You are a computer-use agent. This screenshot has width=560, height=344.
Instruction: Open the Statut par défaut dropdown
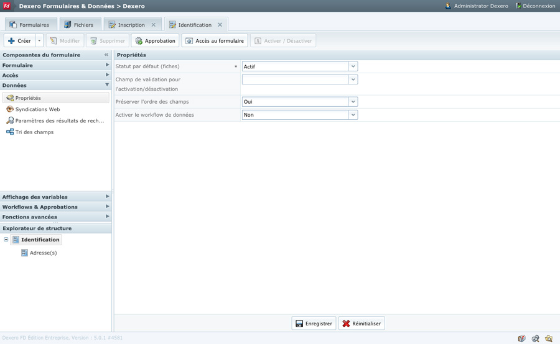pos(353,66)
